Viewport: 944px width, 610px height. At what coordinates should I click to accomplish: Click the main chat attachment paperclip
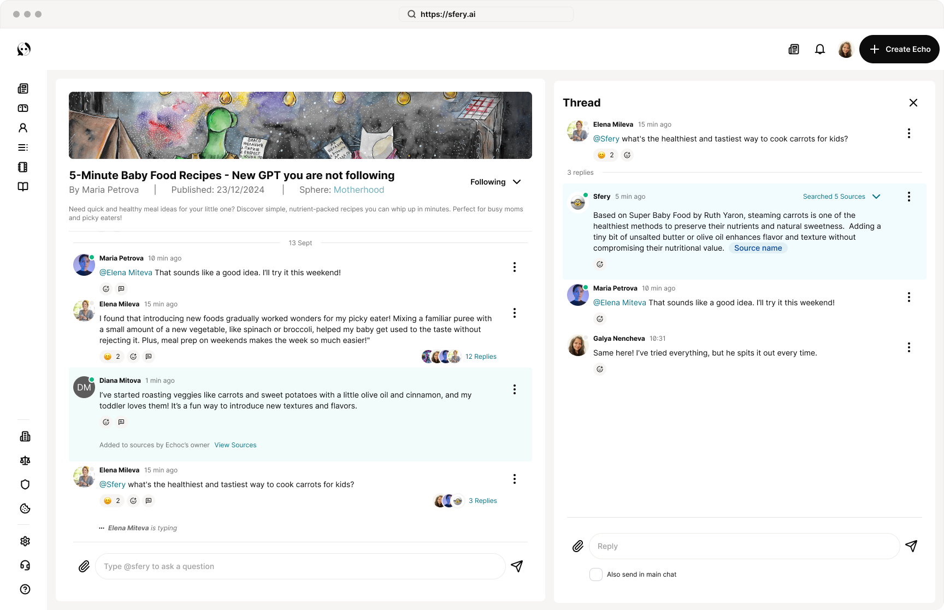84,566
